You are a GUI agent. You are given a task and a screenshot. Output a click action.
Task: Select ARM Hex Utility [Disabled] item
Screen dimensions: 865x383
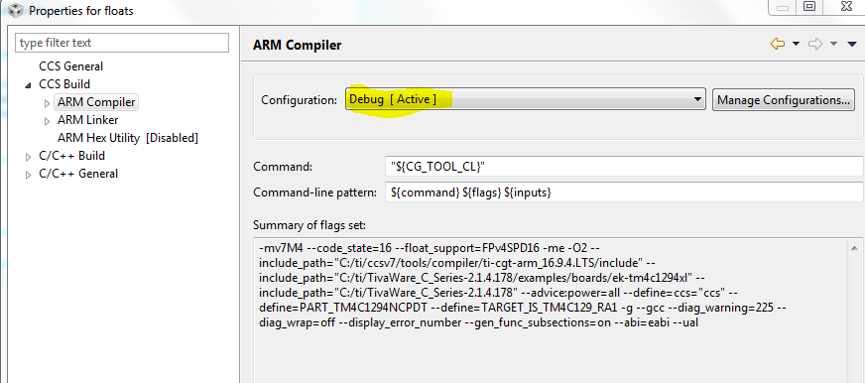pos(127,138)
